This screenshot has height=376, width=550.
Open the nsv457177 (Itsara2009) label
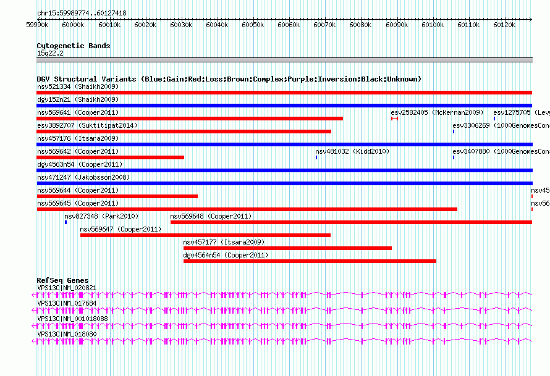(224, 242)
